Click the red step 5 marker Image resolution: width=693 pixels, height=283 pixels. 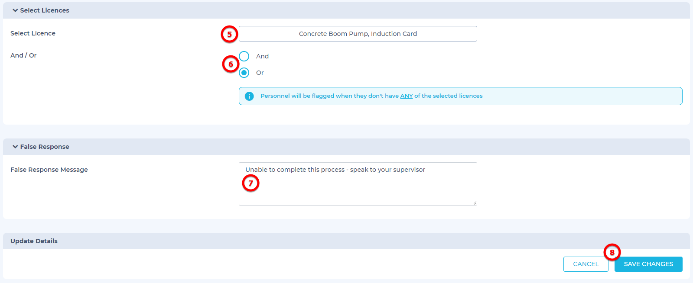229,34
